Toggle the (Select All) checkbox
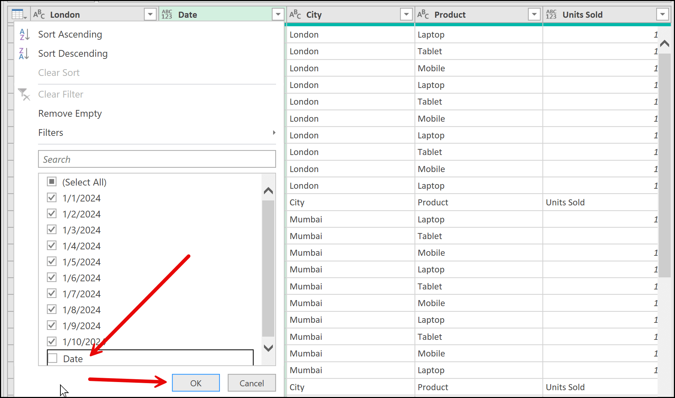Screen dimensions: 675x398 [52, 182]
